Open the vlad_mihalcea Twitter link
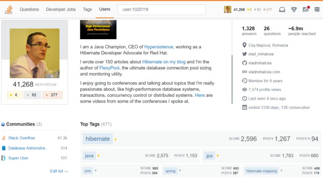Viewport: 323px width, 179px height. [261, 54]
